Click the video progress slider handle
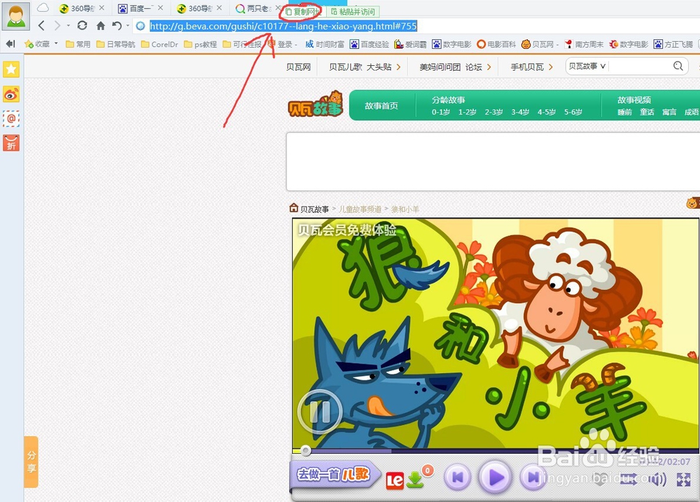This screenshot has width=700, height=502. [306, 450]
